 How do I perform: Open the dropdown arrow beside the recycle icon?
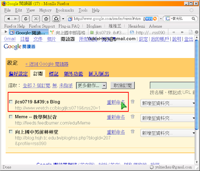coord(63,19)
